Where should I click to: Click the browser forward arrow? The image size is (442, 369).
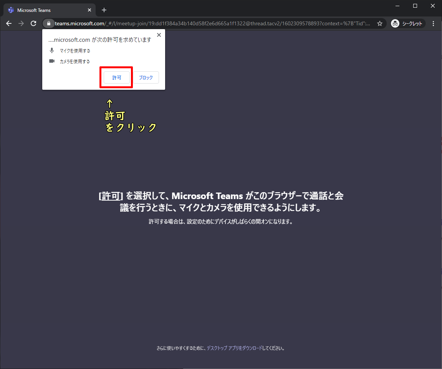[21, 23]
